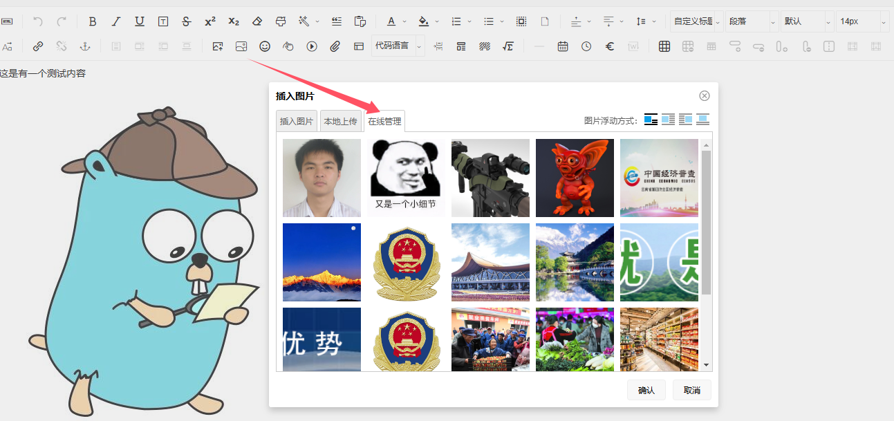
Task: Select the last image float mode icon
Action: pyautogui.click(x=703, y=120)
